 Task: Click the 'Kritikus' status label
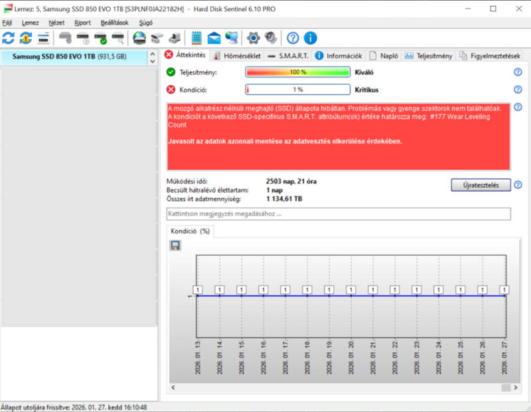pos(366,90)
